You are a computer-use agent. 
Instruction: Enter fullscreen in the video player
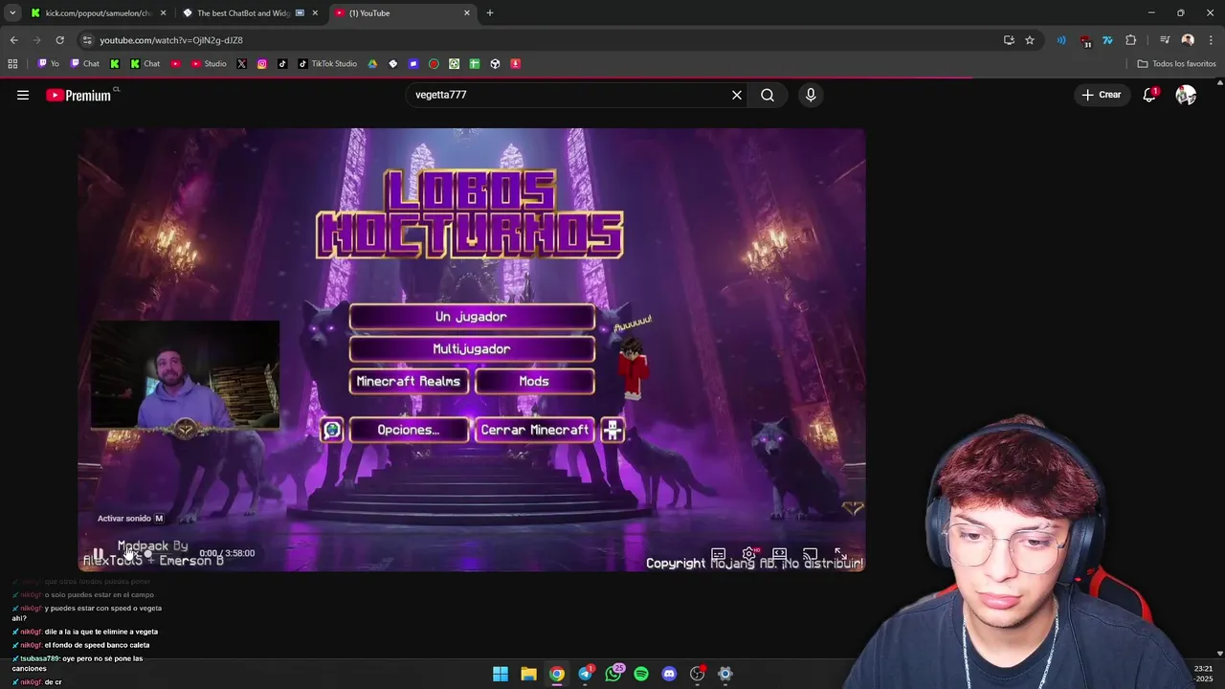point(841,554)
